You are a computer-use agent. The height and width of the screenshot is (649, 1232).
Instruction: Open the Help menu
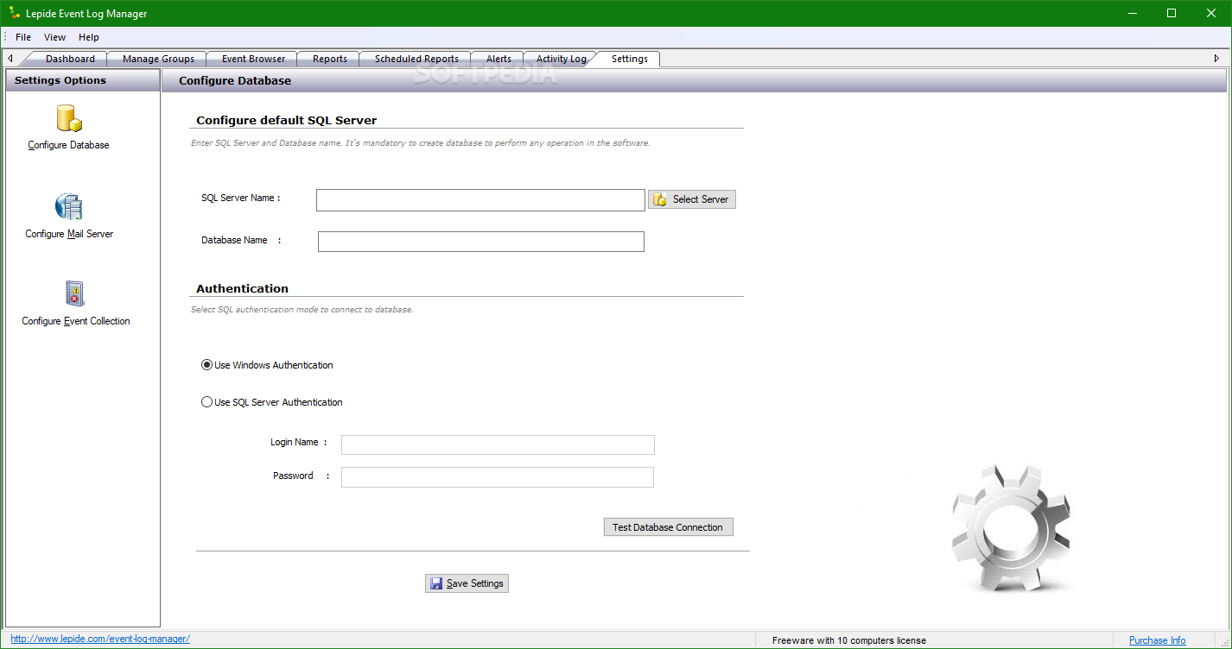pyautogui.click(x=89, y=37)
